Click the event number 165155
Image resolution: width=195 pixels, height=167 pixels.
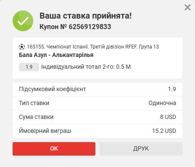pos(36,47)
